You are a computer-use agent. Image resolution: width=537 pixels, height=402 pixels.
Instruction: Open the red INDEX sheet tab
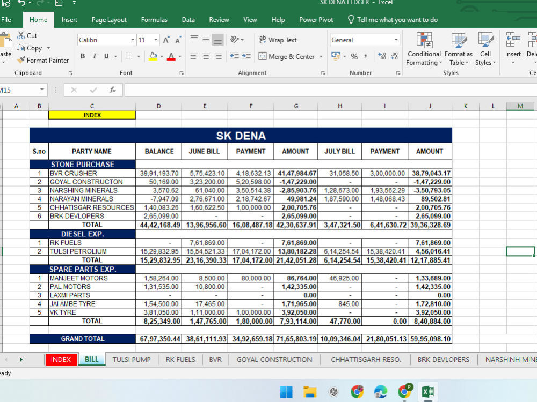point(61,359)
